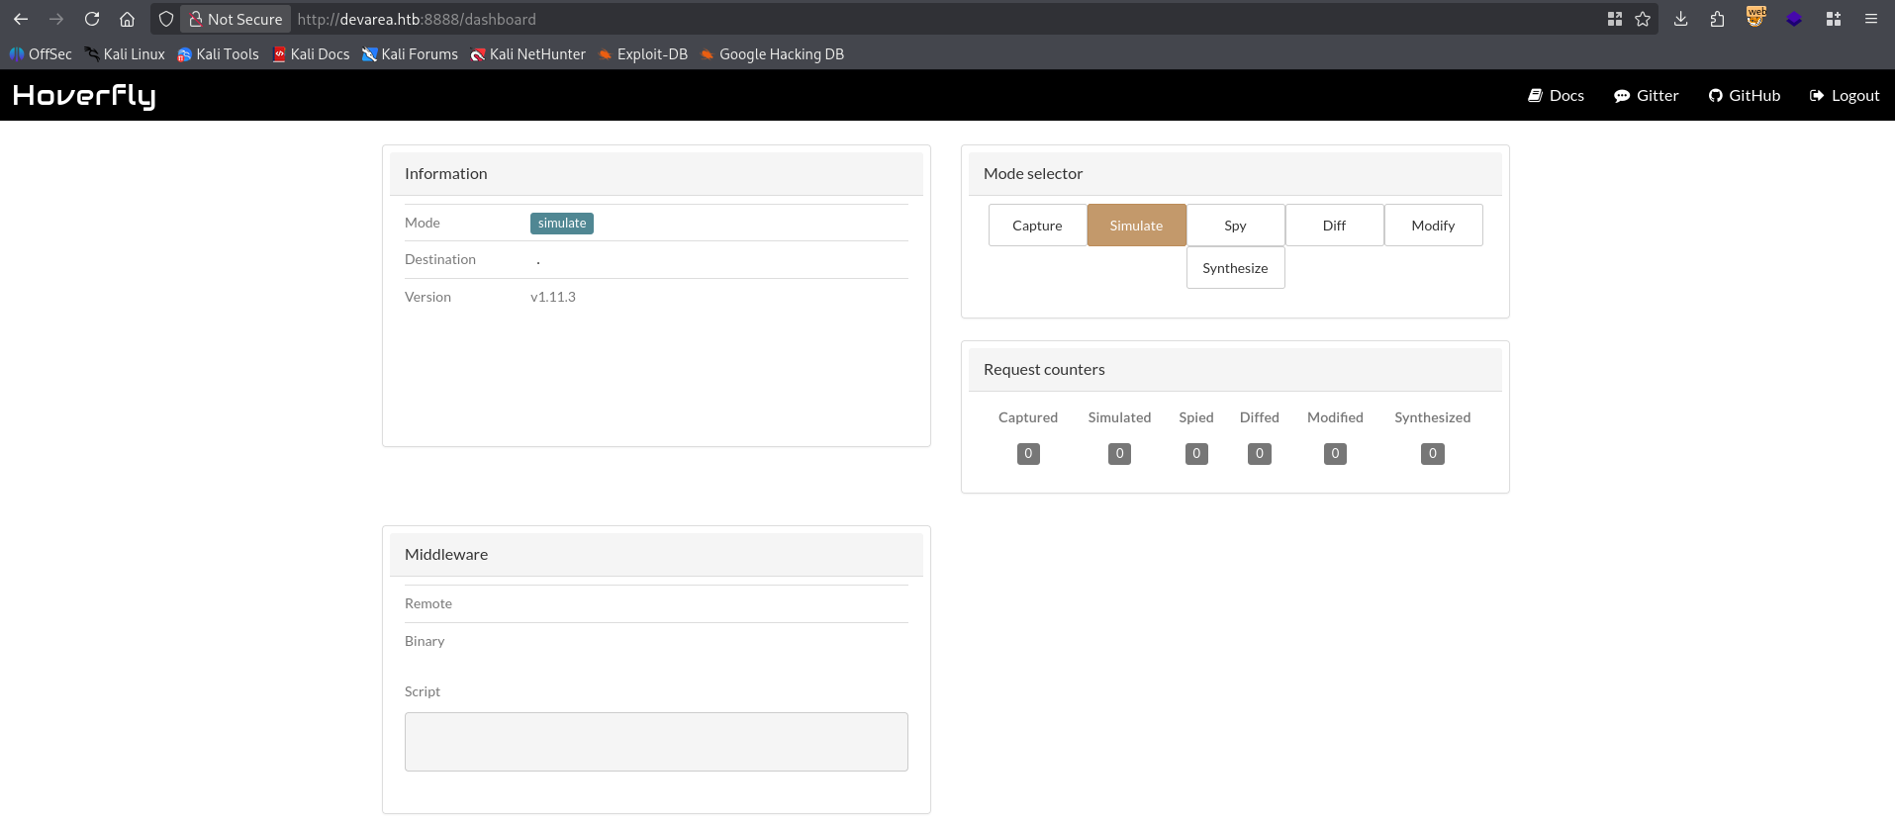Click the Modified counter badge
Screen dimensions: 1895x820
pos(1335,454)
